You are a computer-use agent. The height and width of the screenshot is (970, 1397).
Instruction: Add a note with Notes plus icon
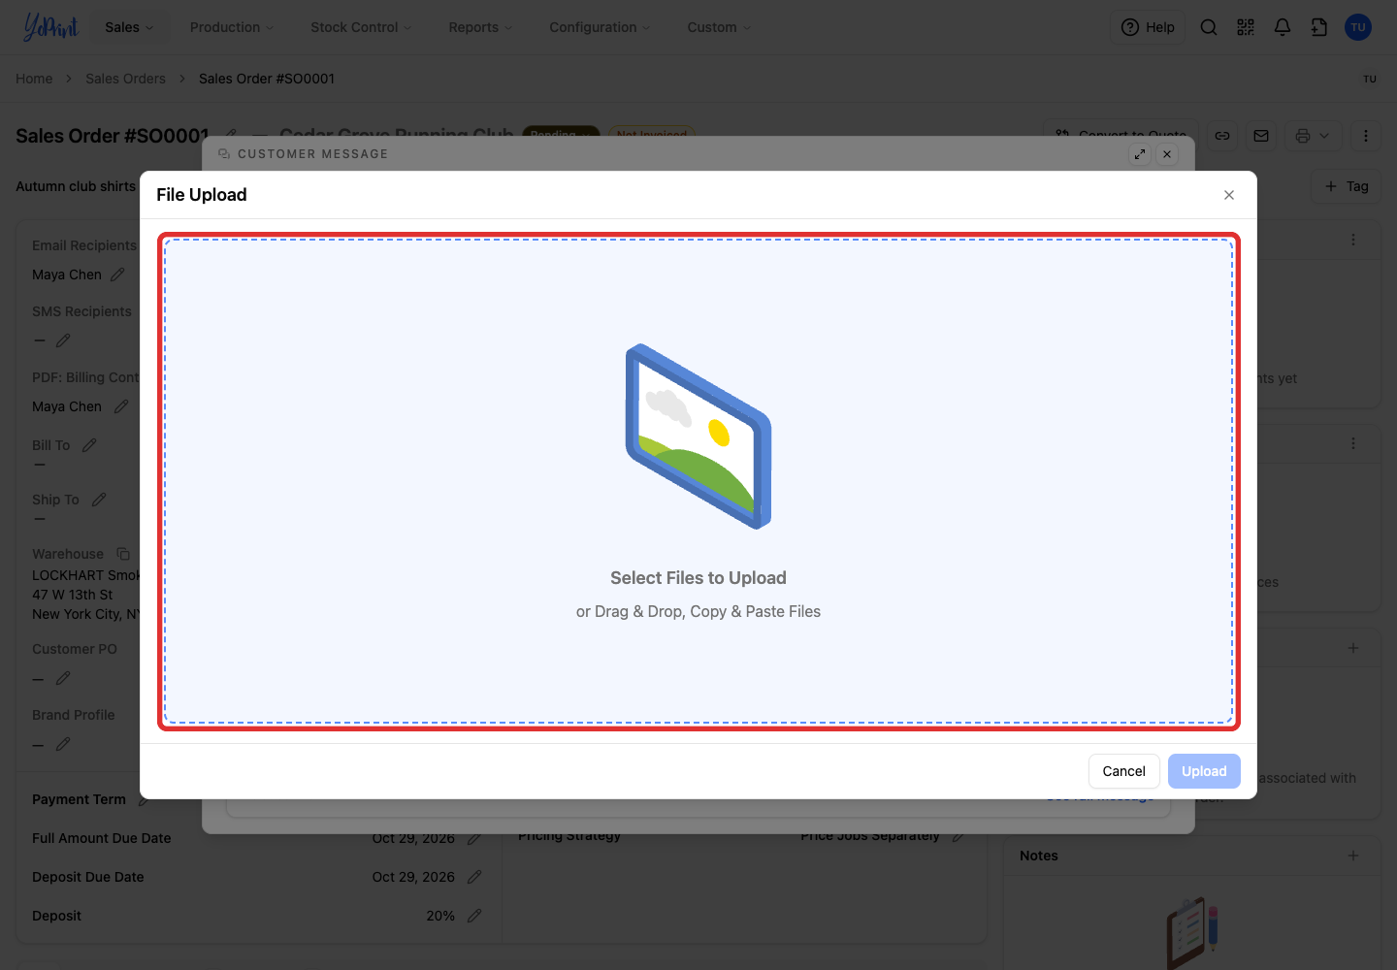click(x=1353, y=856)
